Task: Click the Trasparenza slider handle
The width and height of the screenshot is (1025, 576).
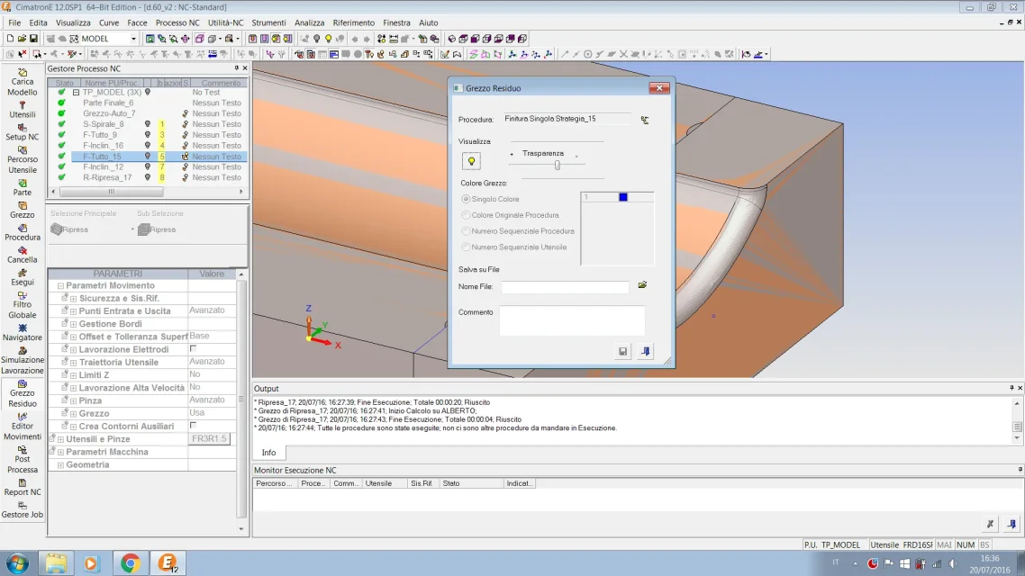Action: [558, 165]
